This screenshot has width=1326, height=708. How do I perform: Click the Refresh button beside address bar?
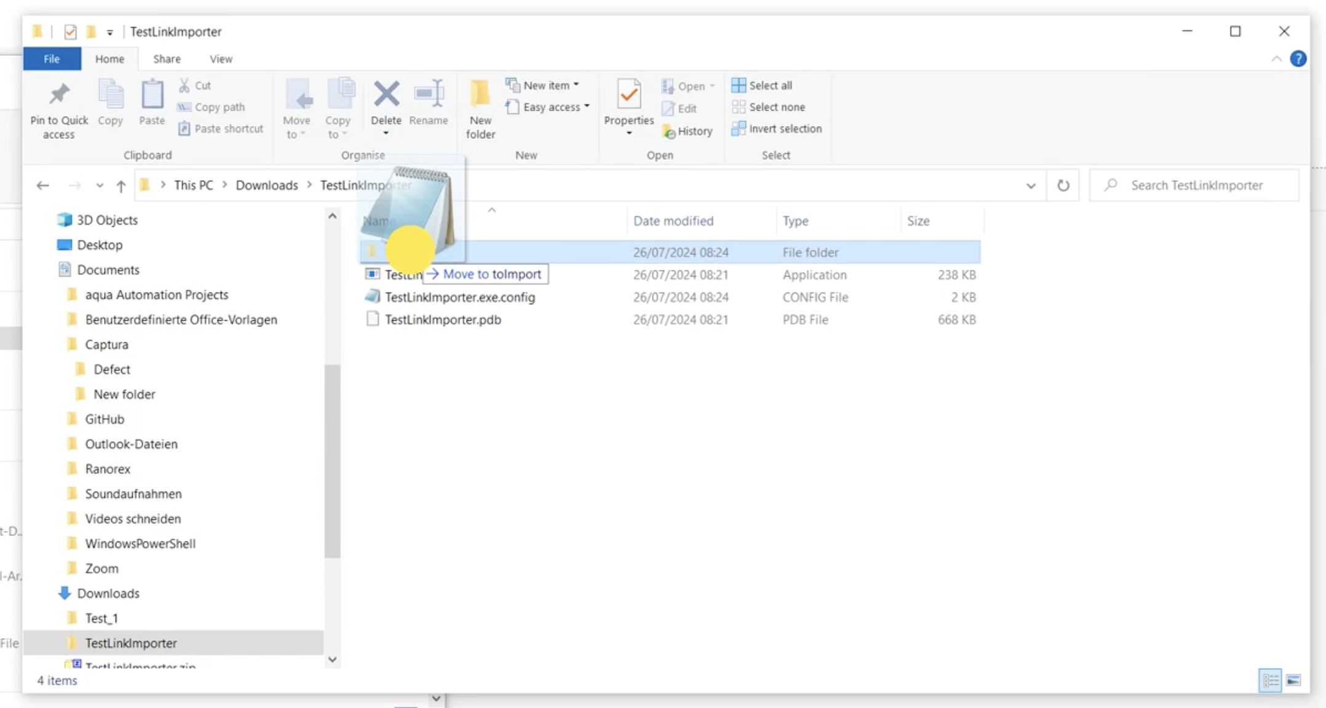[1063, 185]
